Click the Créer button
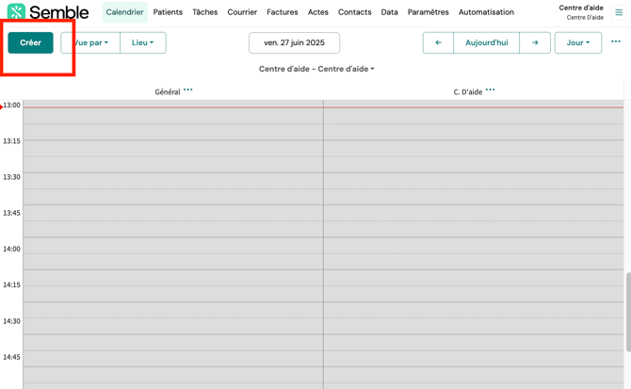The width and height of the screenshot is (631, 389). point(30,42)
